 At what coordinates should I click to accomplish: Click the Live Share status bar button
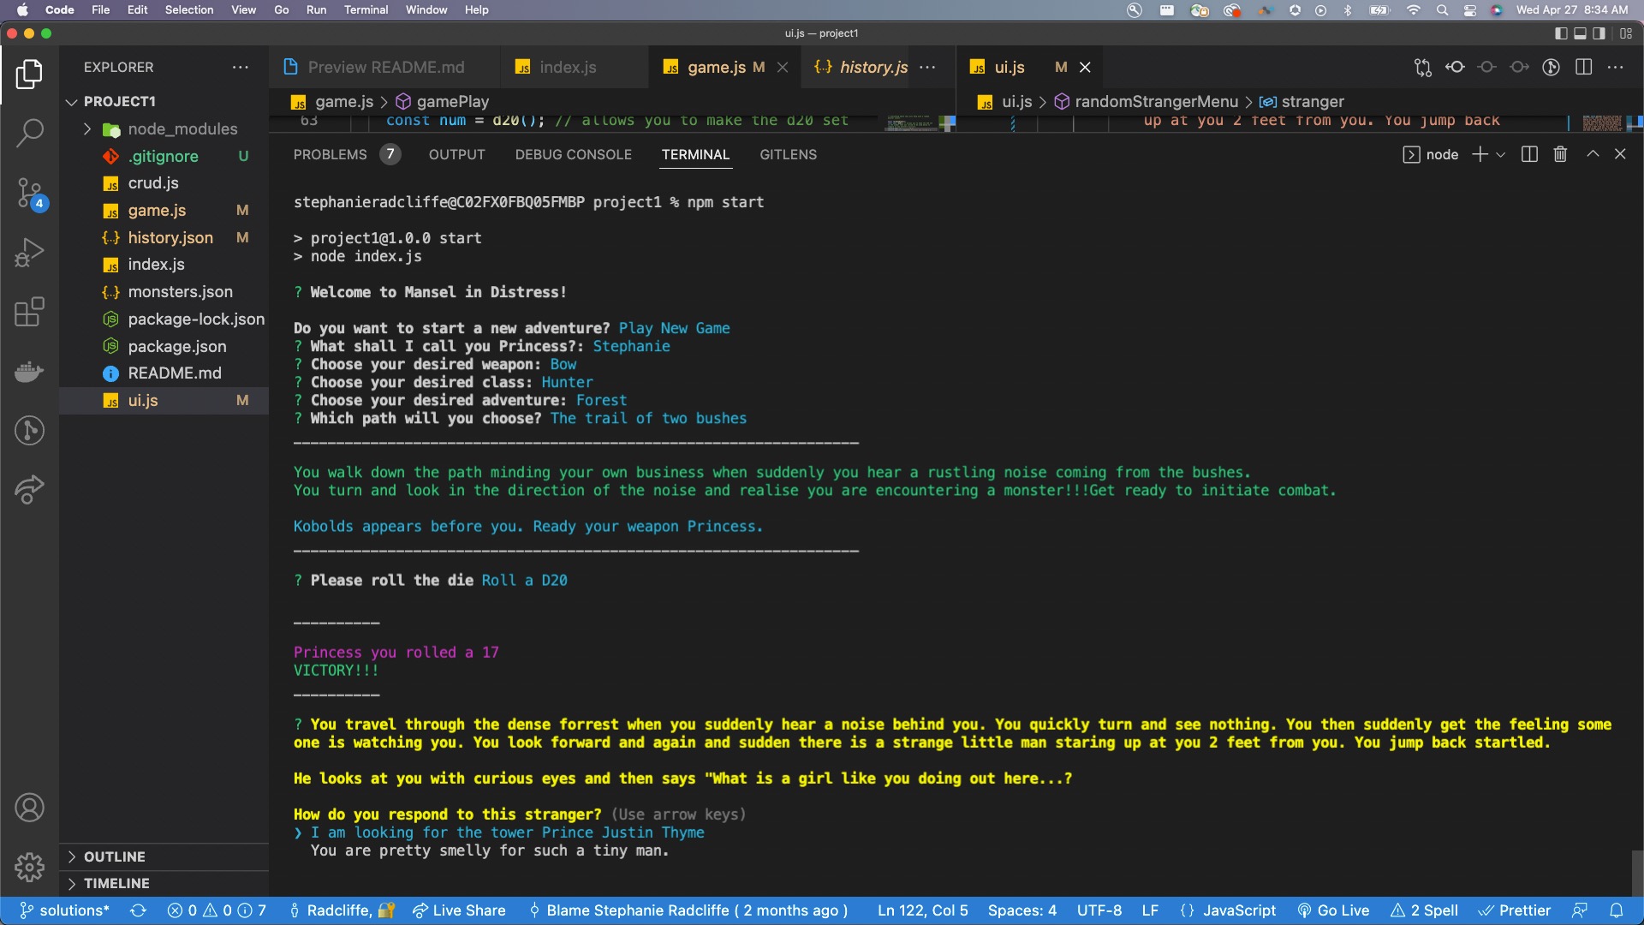click(459, 910)
